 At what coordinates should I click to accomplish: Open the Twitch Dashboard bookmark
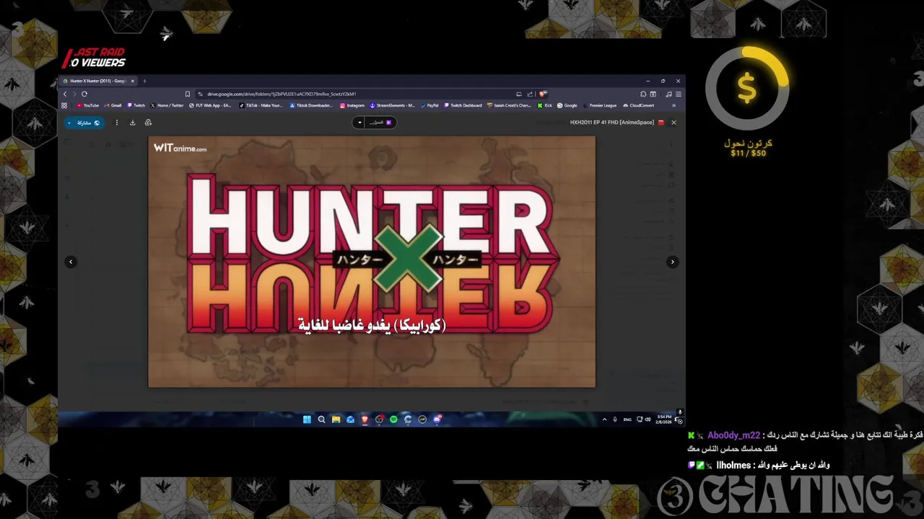coord(463,105)
